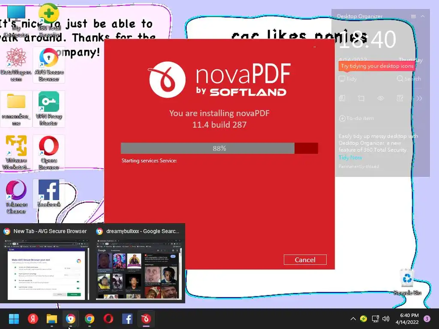This screenshot has width=439, height=329.
Task: Open network settings tray icon
Action: coord(375,319)
